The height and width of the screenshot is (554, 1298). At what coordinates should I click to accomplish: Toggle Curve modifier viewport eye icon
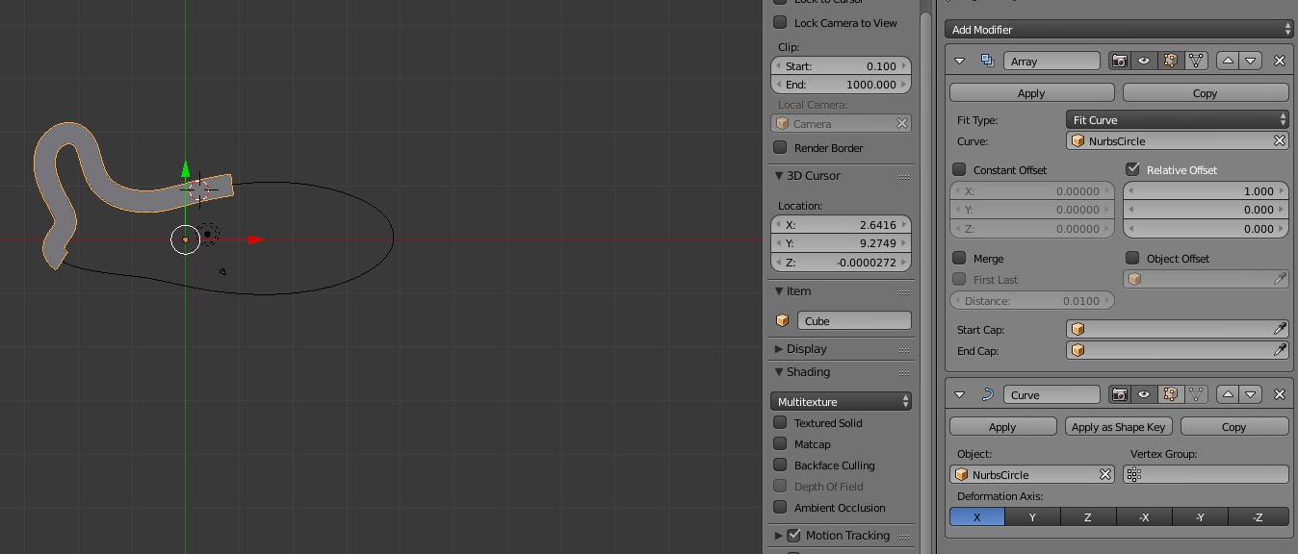1144,394
